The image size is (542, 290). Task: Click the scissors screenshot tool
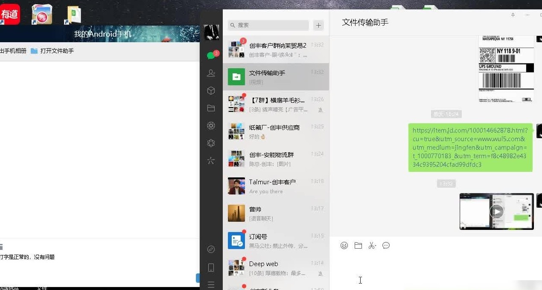point(371,245)
